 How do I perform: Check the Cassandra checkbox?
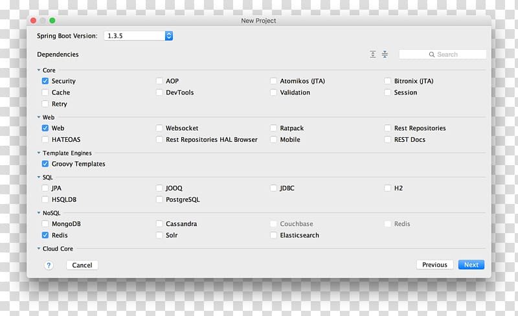[159, 224]
